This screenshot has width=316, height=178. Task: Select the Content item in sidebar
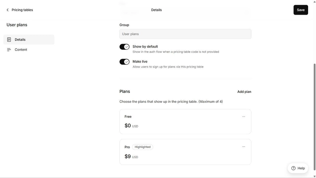coord(29,50)
